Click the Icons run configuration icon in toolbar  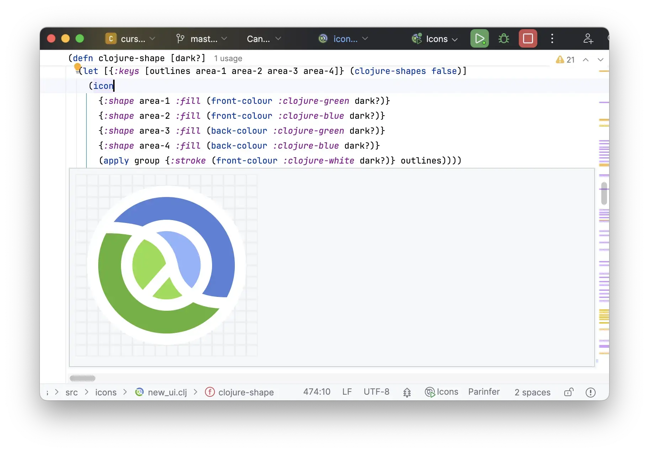(417, 38)
